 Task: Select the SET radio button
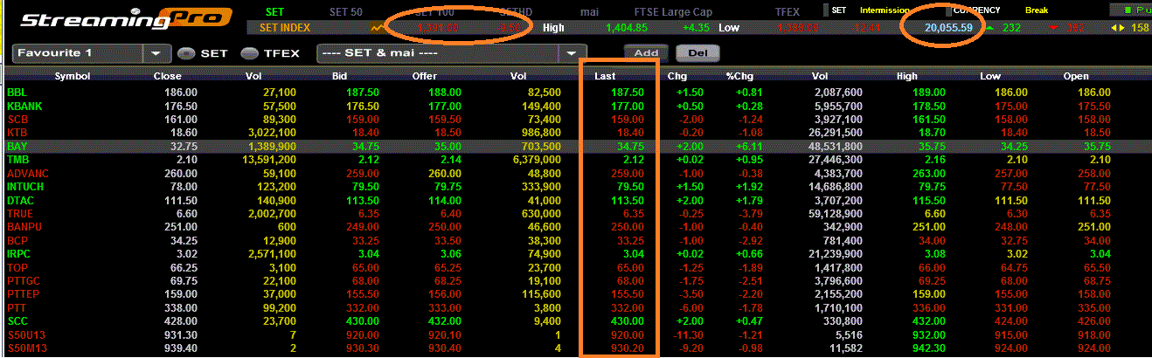tap(184, 53)
